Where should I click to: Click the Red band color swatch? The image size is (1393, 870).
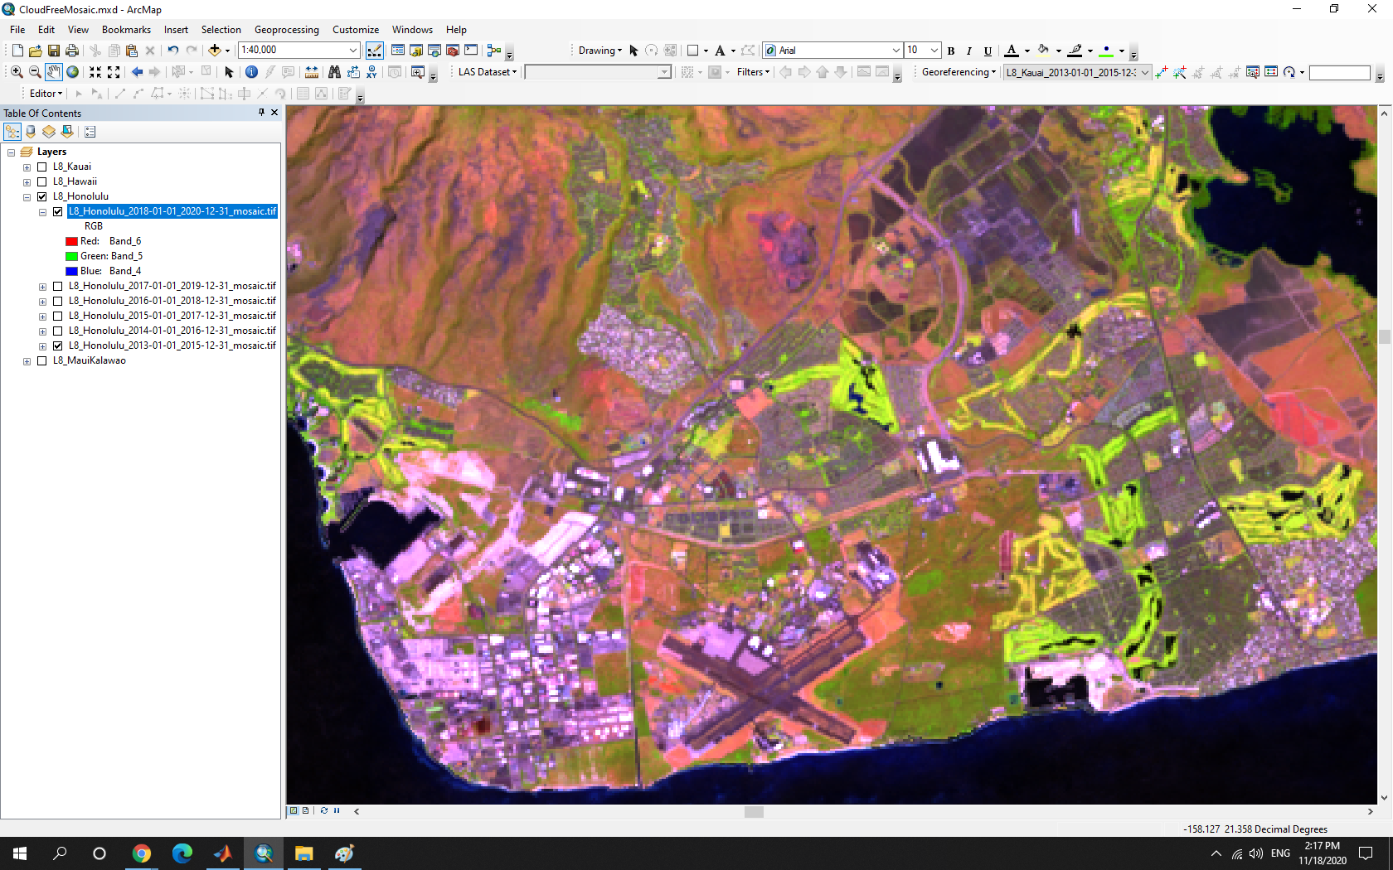tap(71, 241)
